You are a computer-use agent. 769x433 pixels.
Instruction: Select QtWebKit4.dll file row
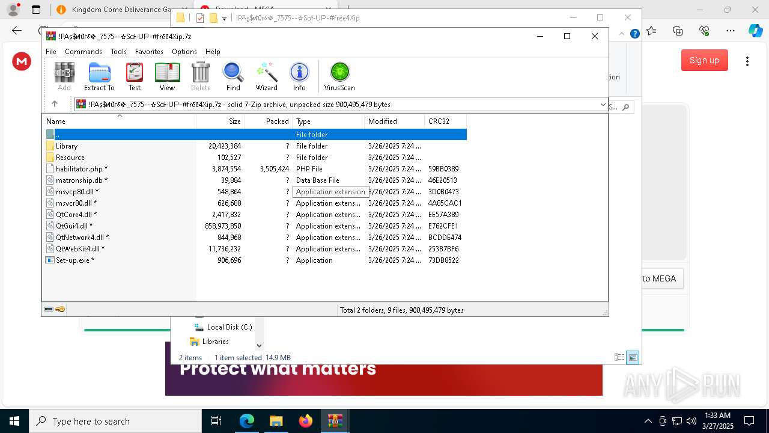pyautogui.click(x=254, y=249)
